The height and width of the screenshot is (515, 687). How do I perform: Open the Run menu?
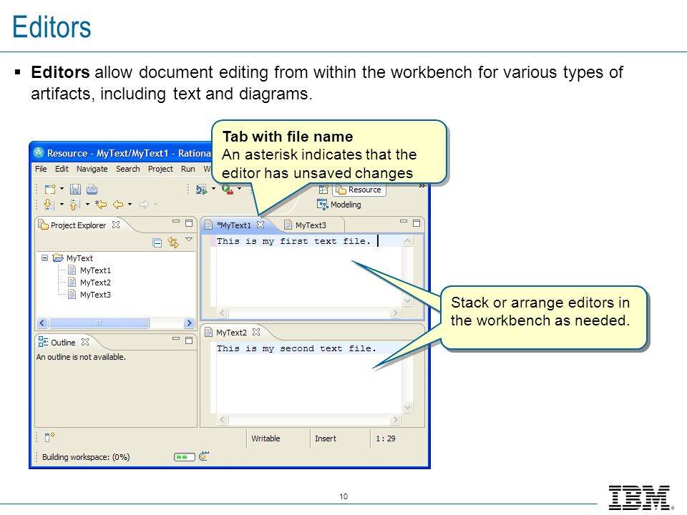click(x=188, y=169)
